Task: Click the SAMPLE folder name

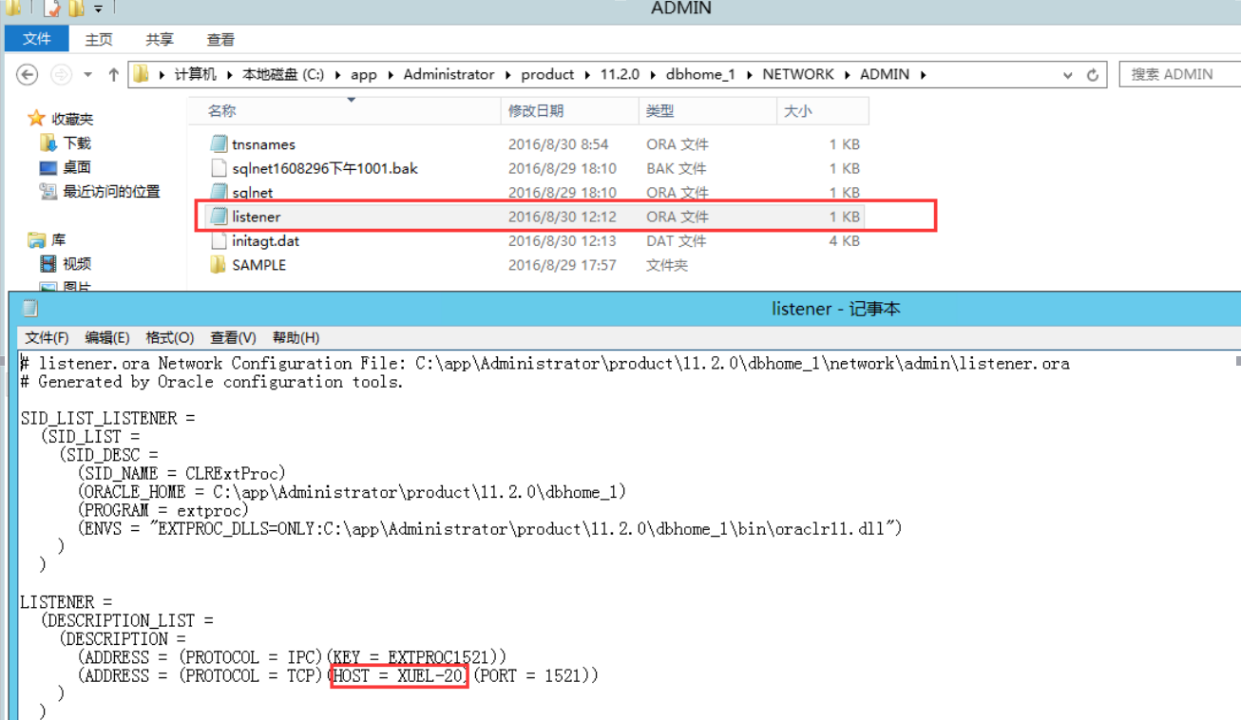Action: (258, 265)
